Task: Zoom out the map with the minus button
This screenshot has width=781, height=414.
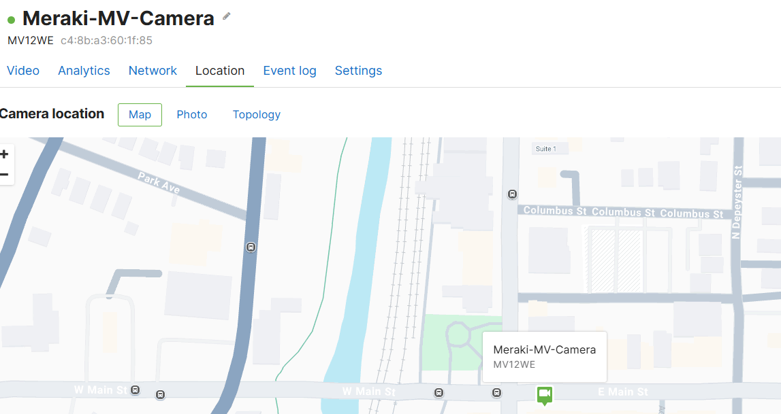Action: 5,175
